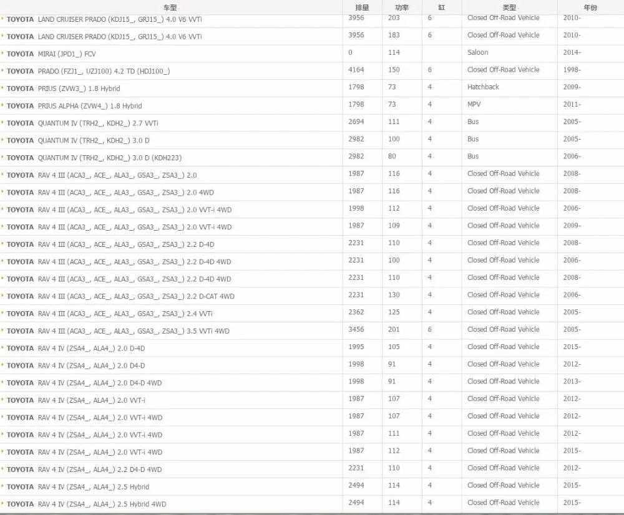
Task: Click year cell 2011- in PRIUS ALPHA row
Action: tap(572, 104)
